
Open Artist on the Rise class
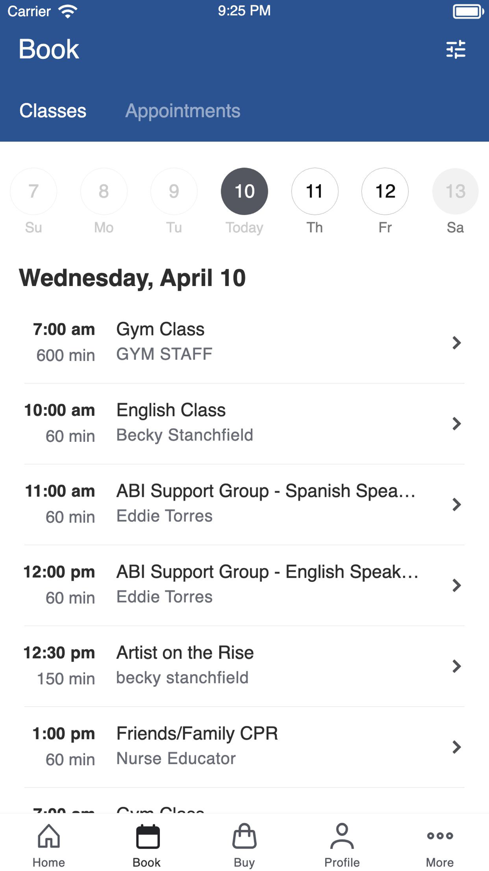click(x=244, y=666)
